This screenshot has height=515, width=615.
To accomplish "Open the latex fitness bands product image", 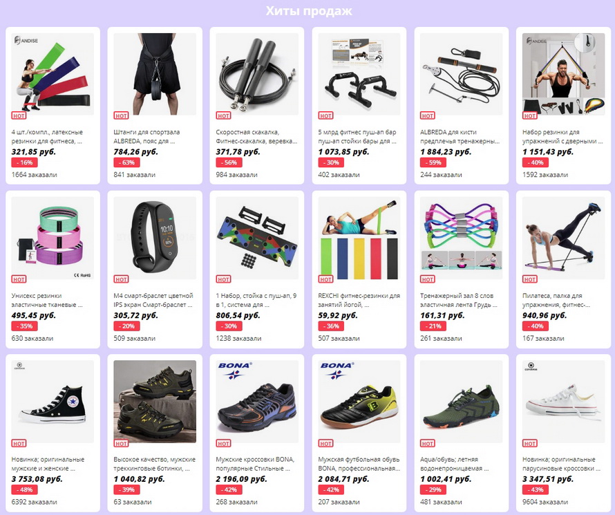I will click(53, 74).
